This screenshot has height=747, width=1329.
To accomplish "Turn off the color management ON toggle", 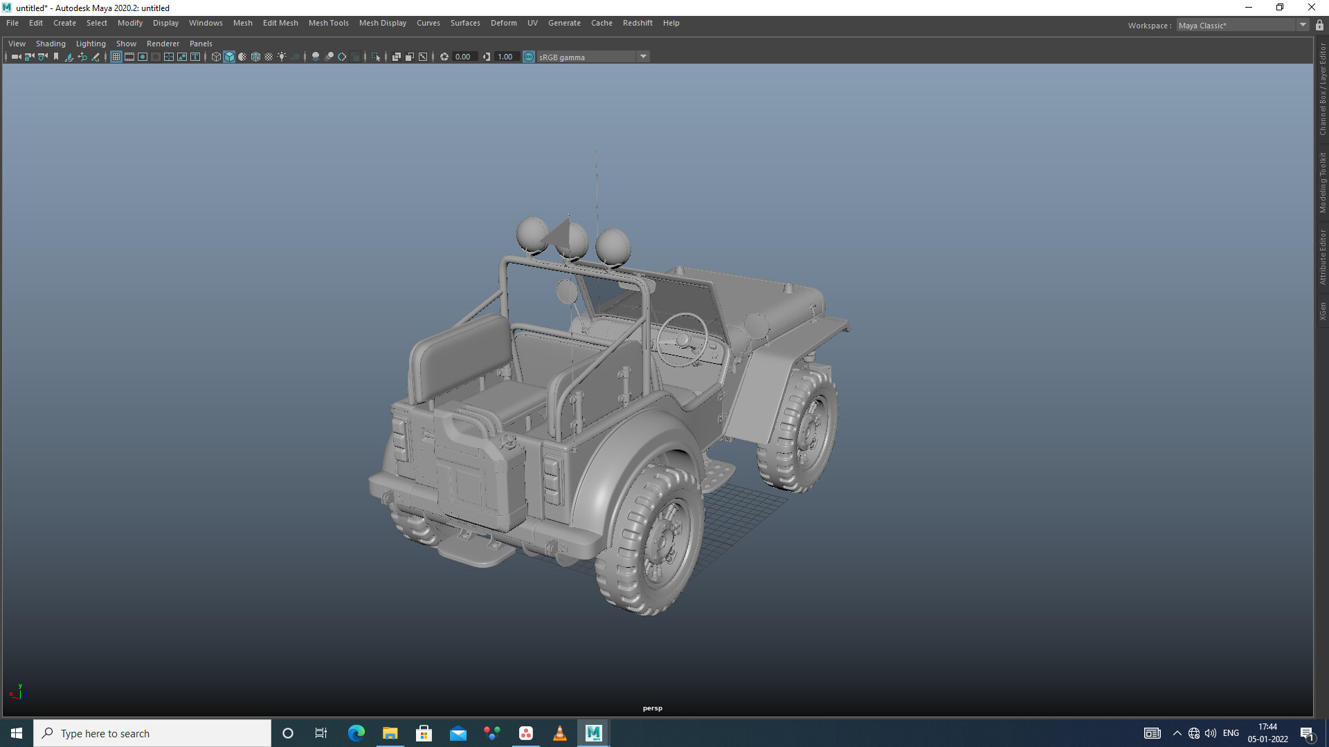I will 528,57.
